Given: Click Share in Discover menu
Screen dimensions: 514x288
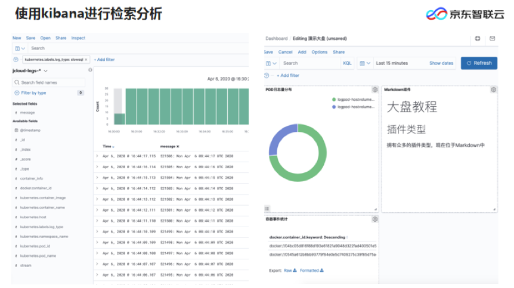Looking at the screenshot, I should [x=61, y=38].
